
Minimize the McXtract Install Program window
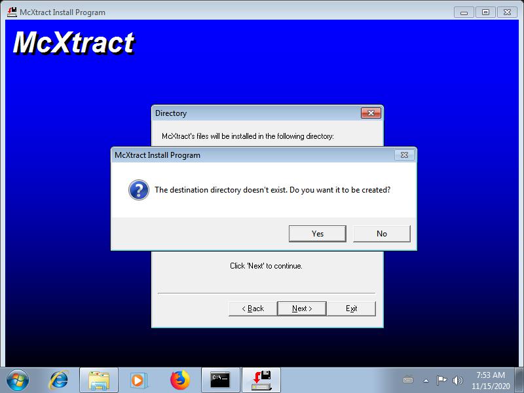tap(464, 12)
